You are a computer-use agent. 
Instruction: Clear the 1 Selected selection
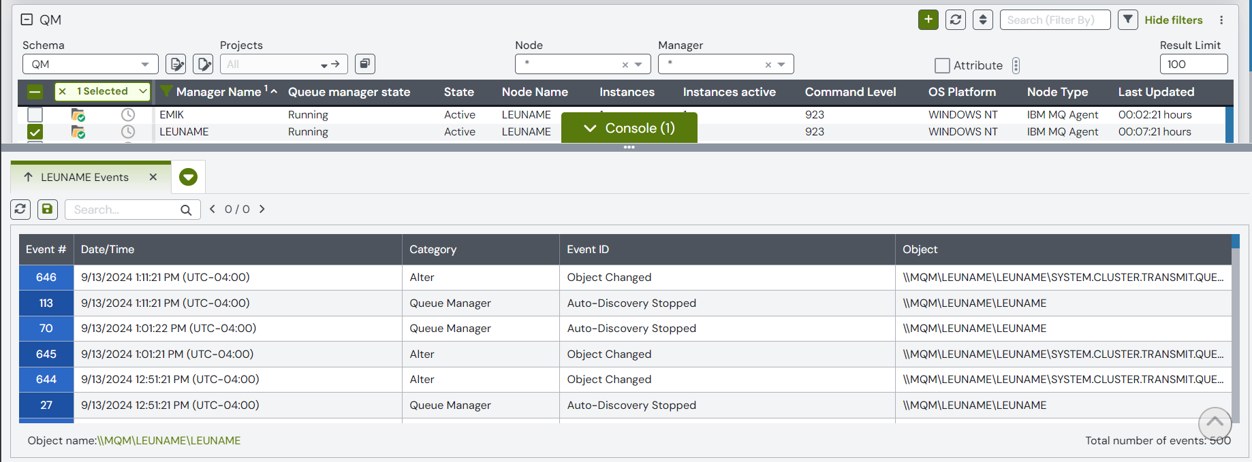pyautogui.click(x=63, y=91)
